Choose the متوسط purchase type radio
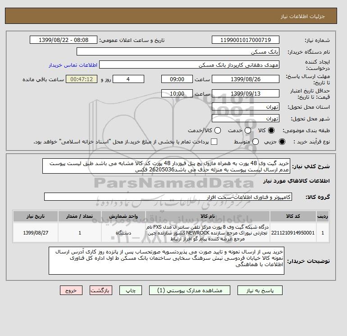 click(x=256, y=142)
